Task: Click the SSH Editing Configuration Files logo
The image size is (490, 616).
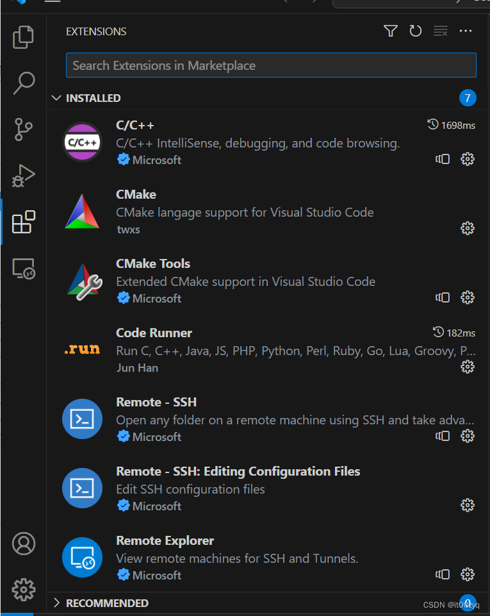Action: (82, 488)
